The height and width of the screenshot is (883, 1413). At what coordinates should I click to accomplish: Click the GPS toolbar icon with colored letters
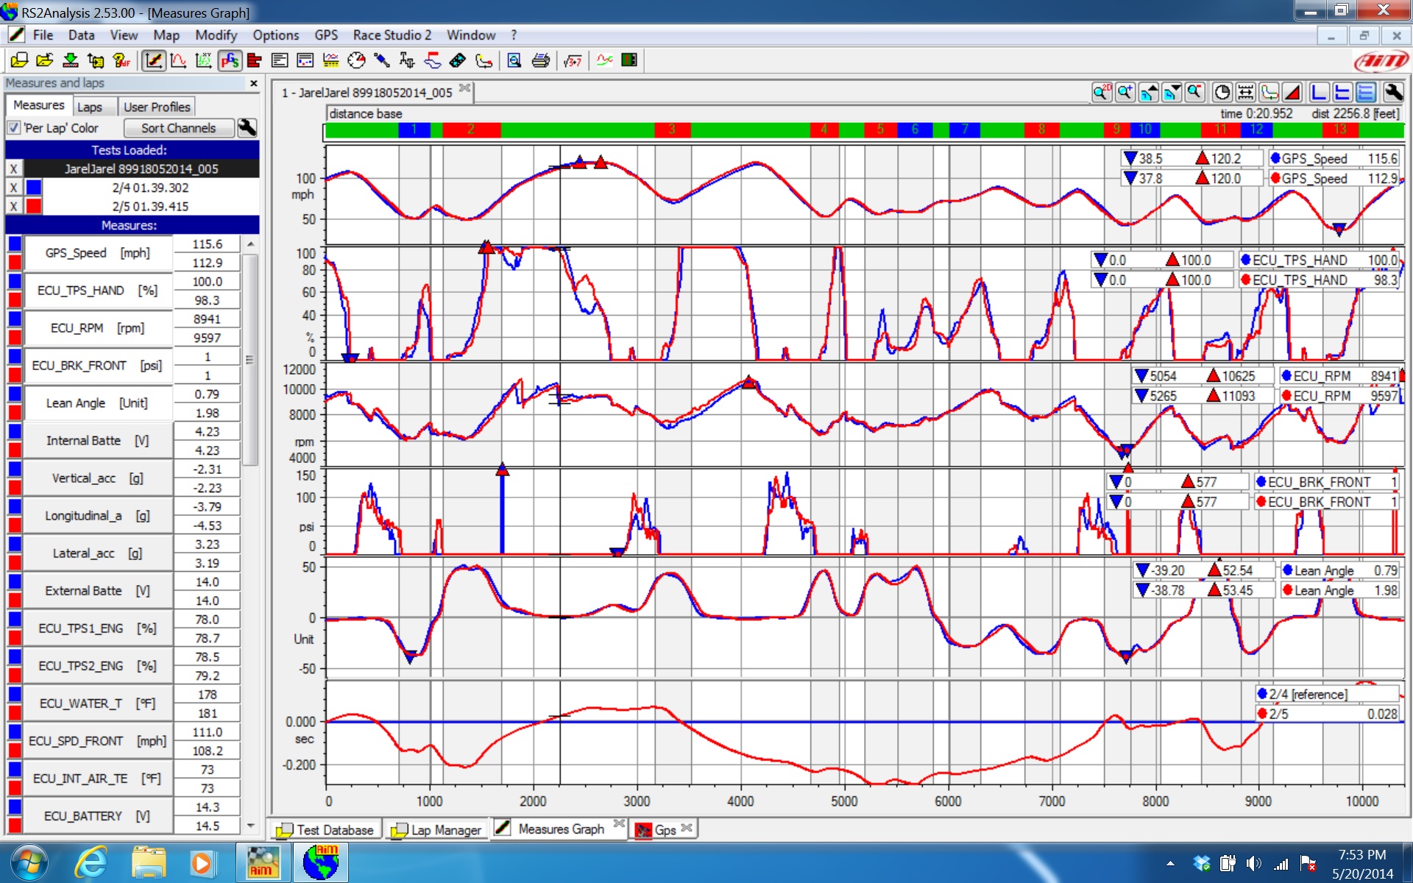tap(230, 60)
